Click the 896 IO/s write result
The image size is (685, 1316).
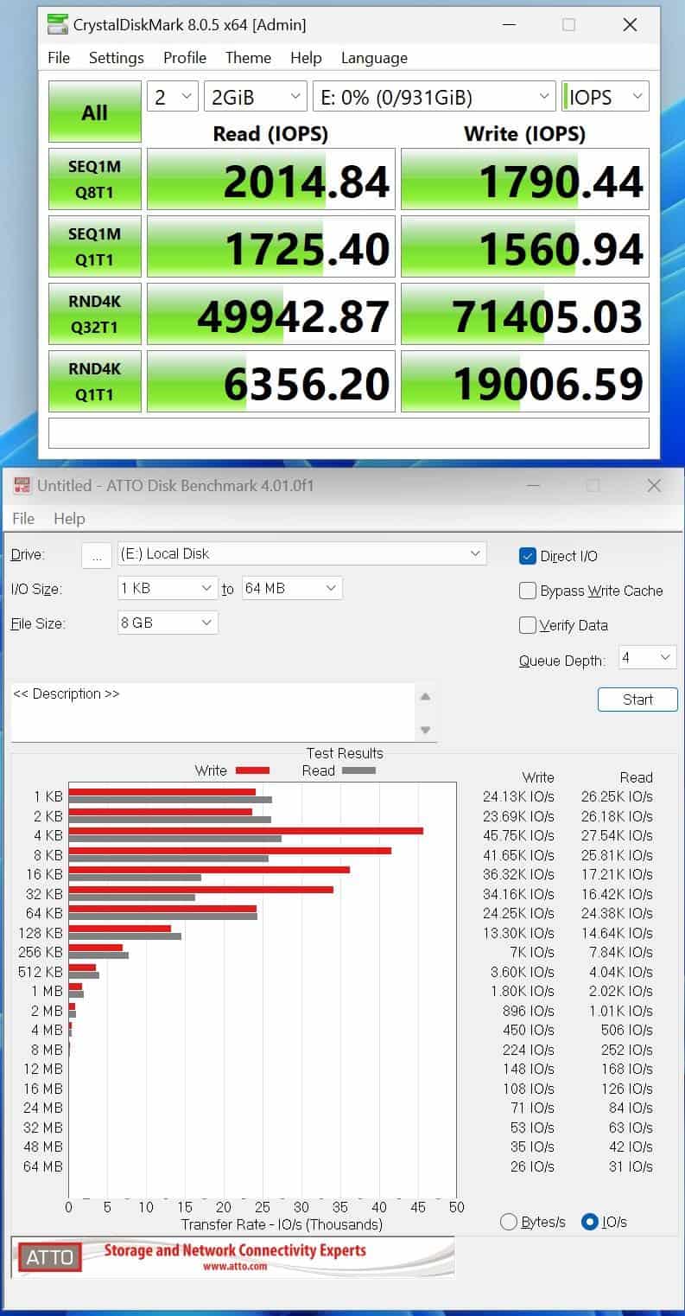tap(529, 1011)
